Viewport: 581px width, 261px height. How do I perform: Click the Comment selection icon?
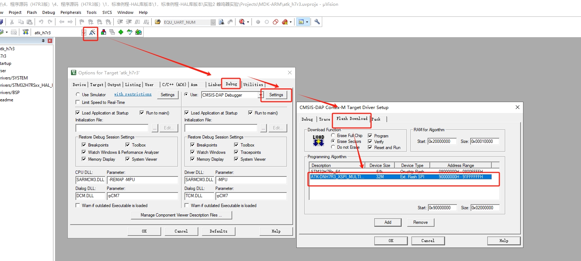pos(137,22)
